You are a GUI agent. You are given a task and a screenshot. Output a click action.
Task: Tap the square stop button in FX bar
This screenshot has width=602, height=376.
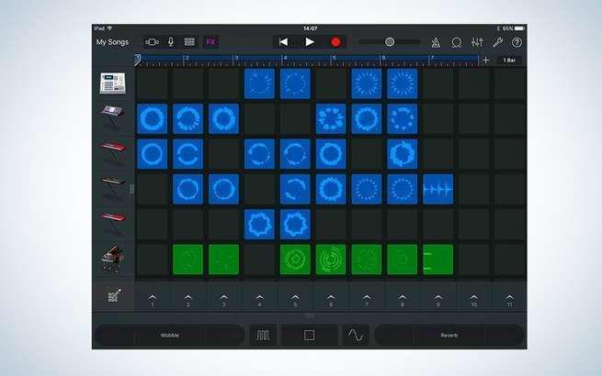click(x=310, y=336)
